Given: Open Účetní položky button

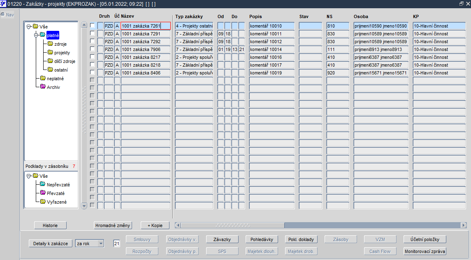Looking at the screenshot, I should click(425, 239).
